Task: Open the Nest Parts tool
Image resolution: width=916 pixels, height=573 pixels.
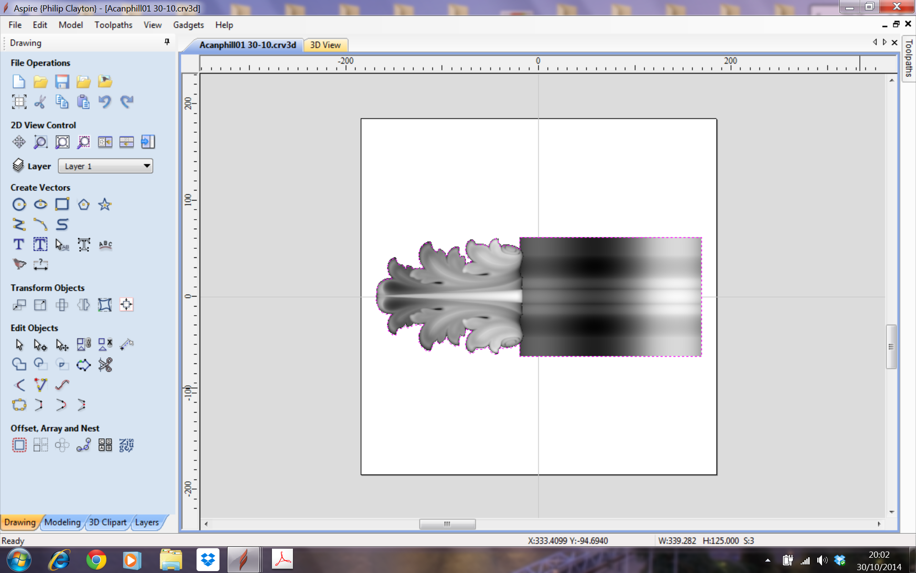Action: 126,445
